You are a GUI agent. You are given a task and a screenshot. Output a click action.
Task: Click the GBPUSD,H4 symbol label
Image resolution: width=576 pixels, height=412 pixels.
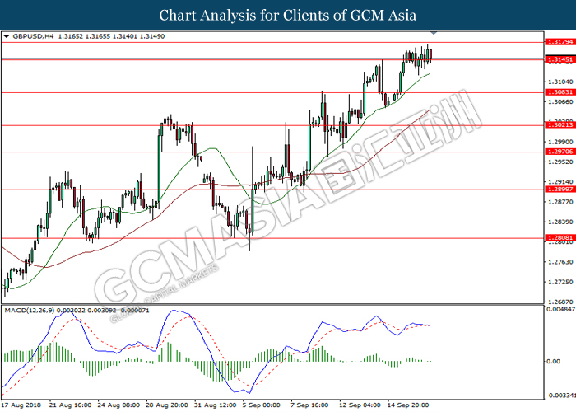pyautogui.click(x=33, y=36)
